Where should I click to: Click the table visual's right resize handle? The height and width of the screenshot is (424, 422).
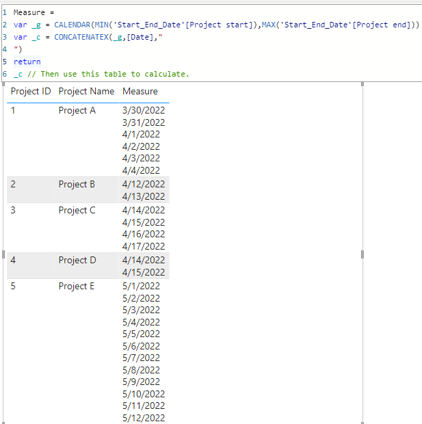[x=362, y=254]
